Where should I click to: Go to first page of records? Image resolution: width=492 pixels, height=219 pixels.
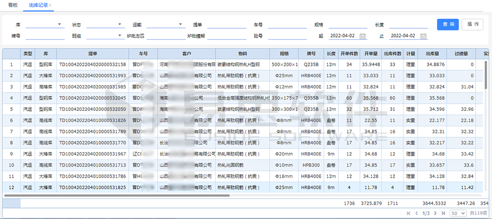pyautogui.click(x=408, y=213)
